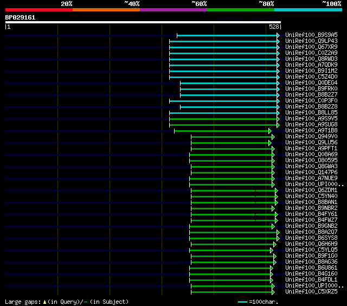Select the UniRef100_B8A2Q7 label
Screen dimensions: 347x306
tap(311, 232)
